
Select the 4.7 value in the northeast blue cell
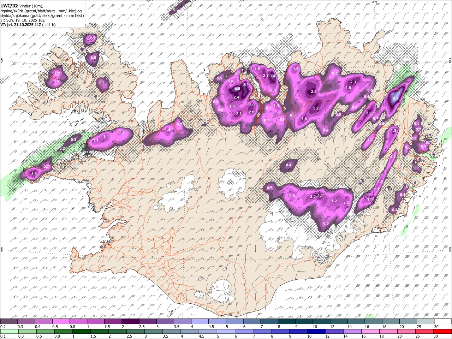tap(396, 99)
